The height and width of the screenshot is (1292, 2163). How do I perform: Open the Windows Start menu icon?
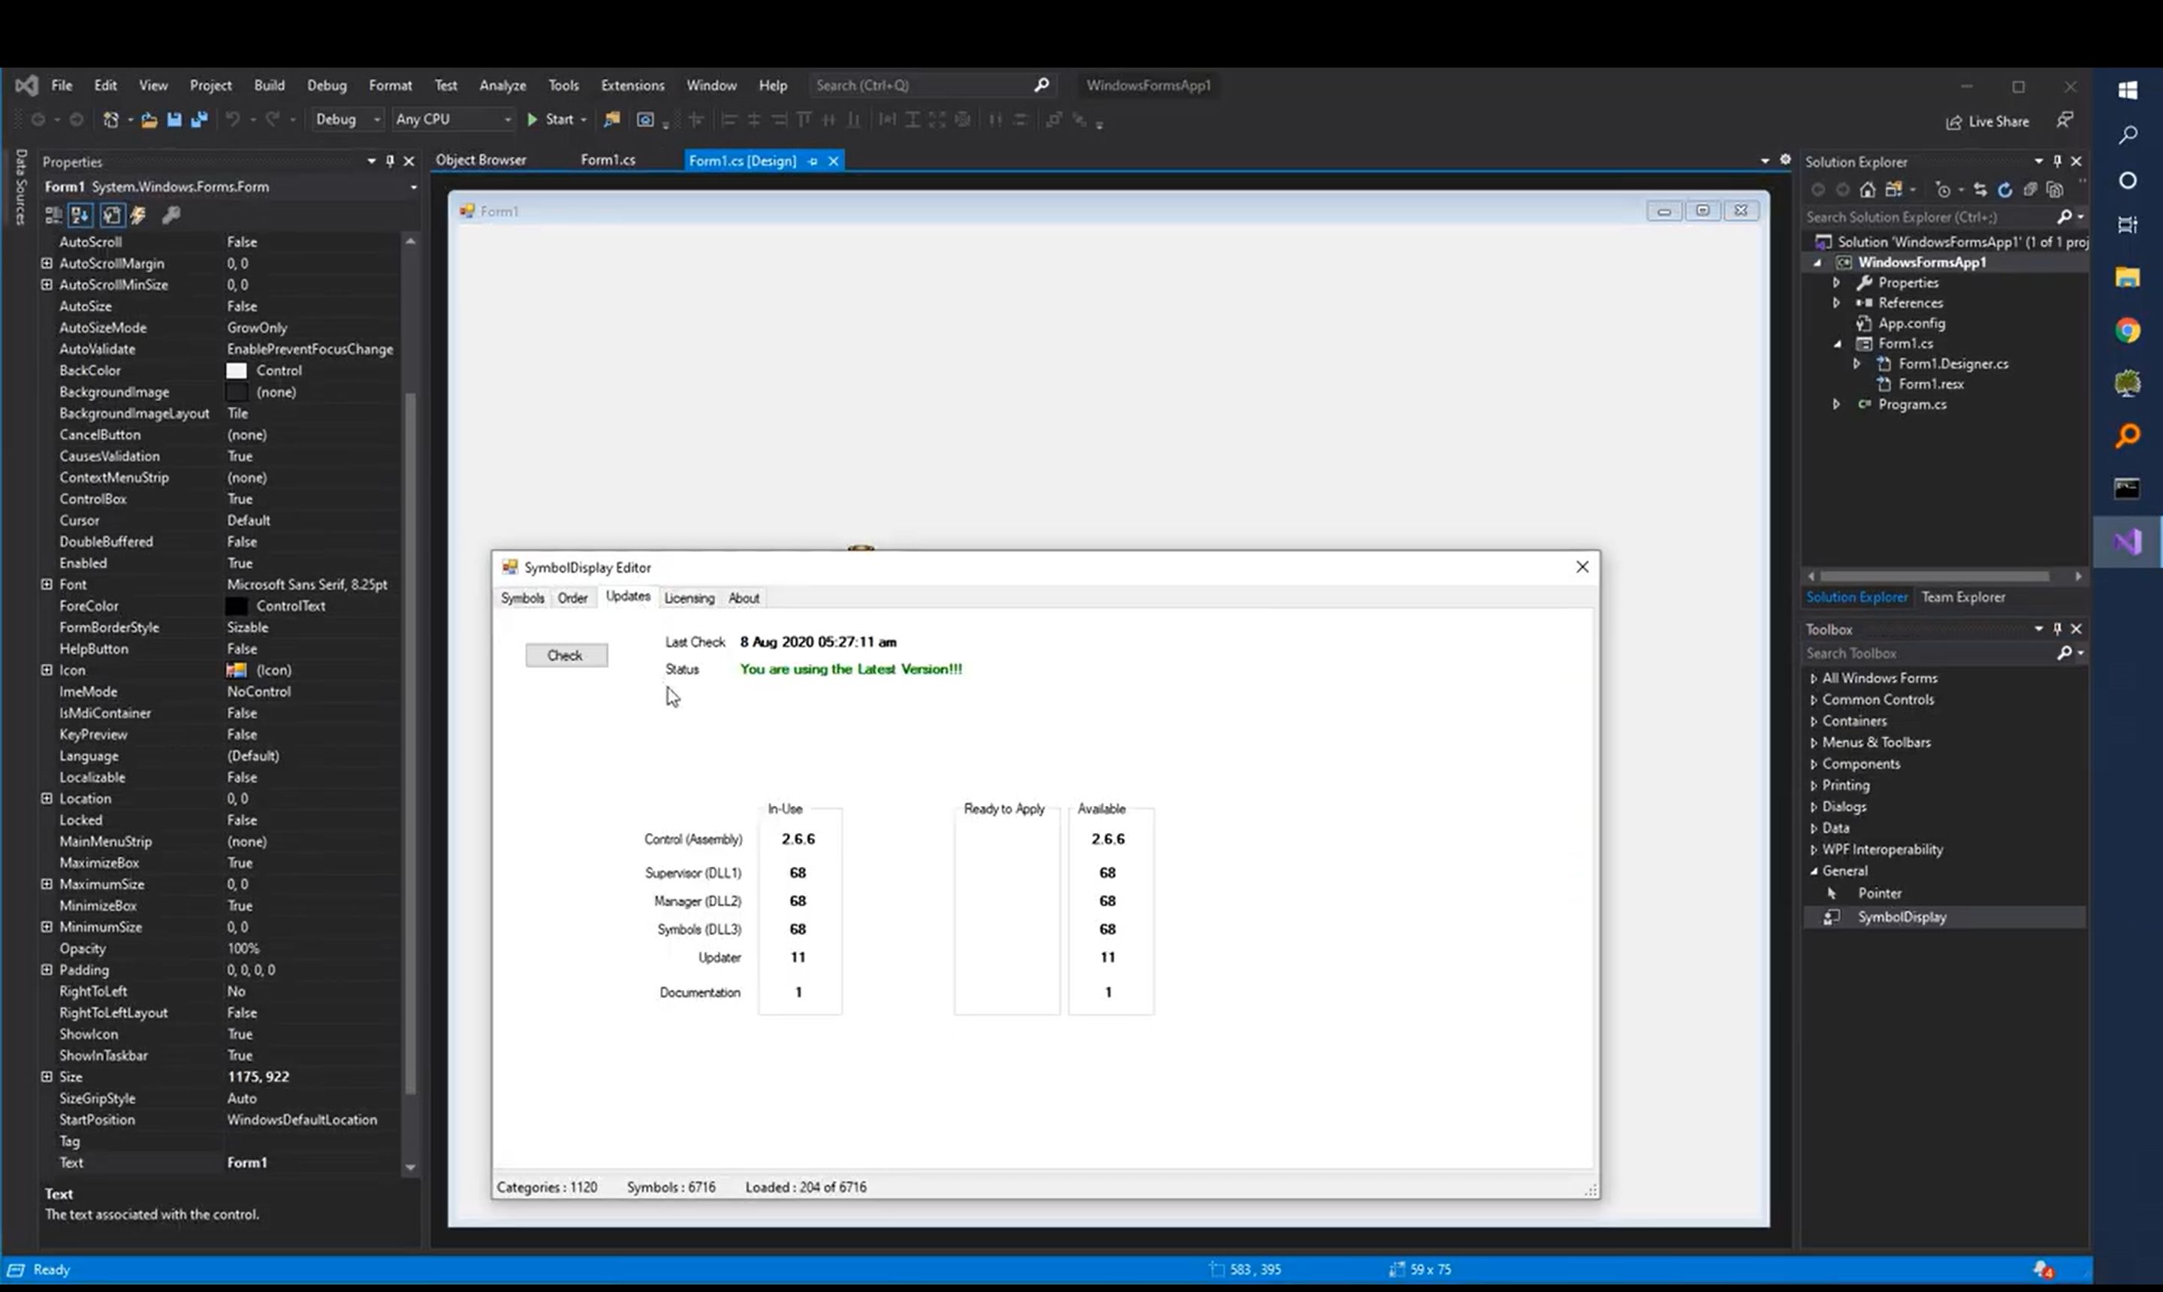tap(2127, 89)
